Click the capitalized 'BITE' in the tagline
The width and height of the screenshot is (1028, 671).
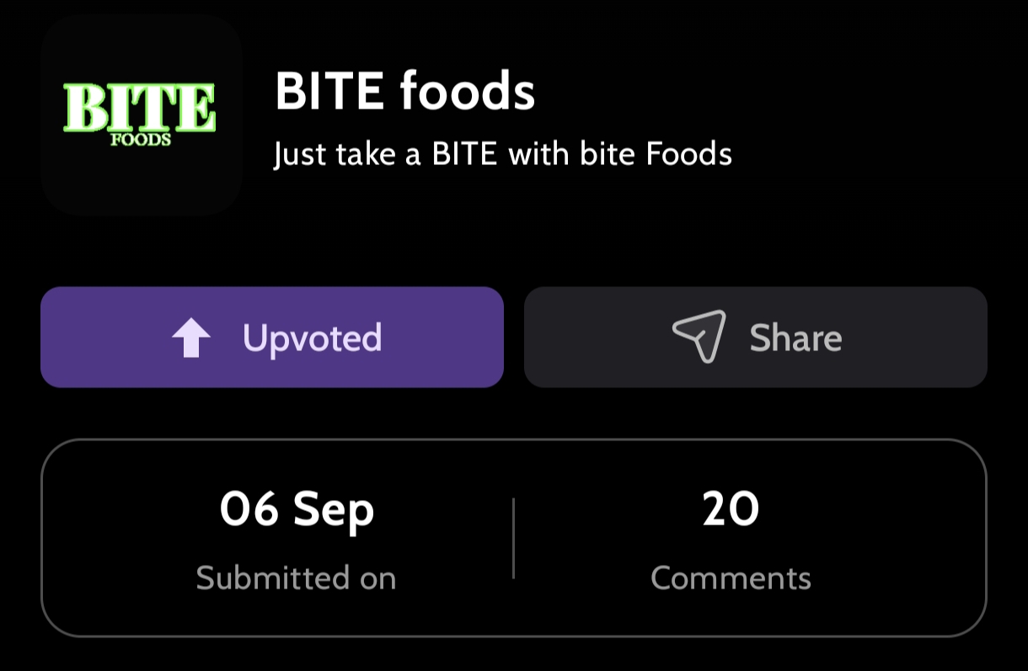click(x=465, y=154)
